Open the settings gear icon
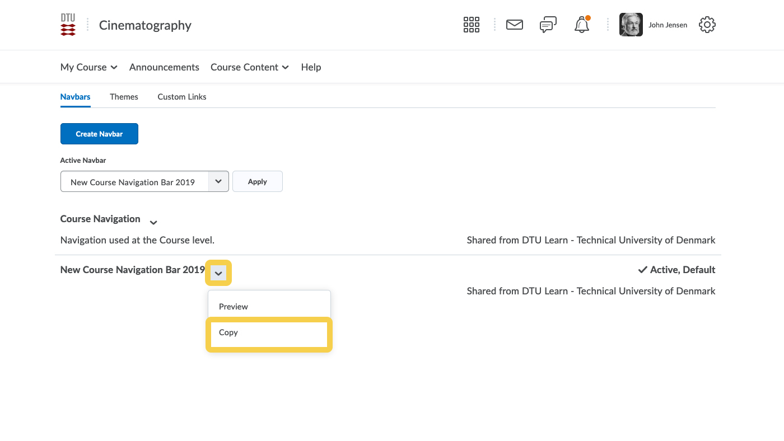The image size is (784, 441). (707, 25)
